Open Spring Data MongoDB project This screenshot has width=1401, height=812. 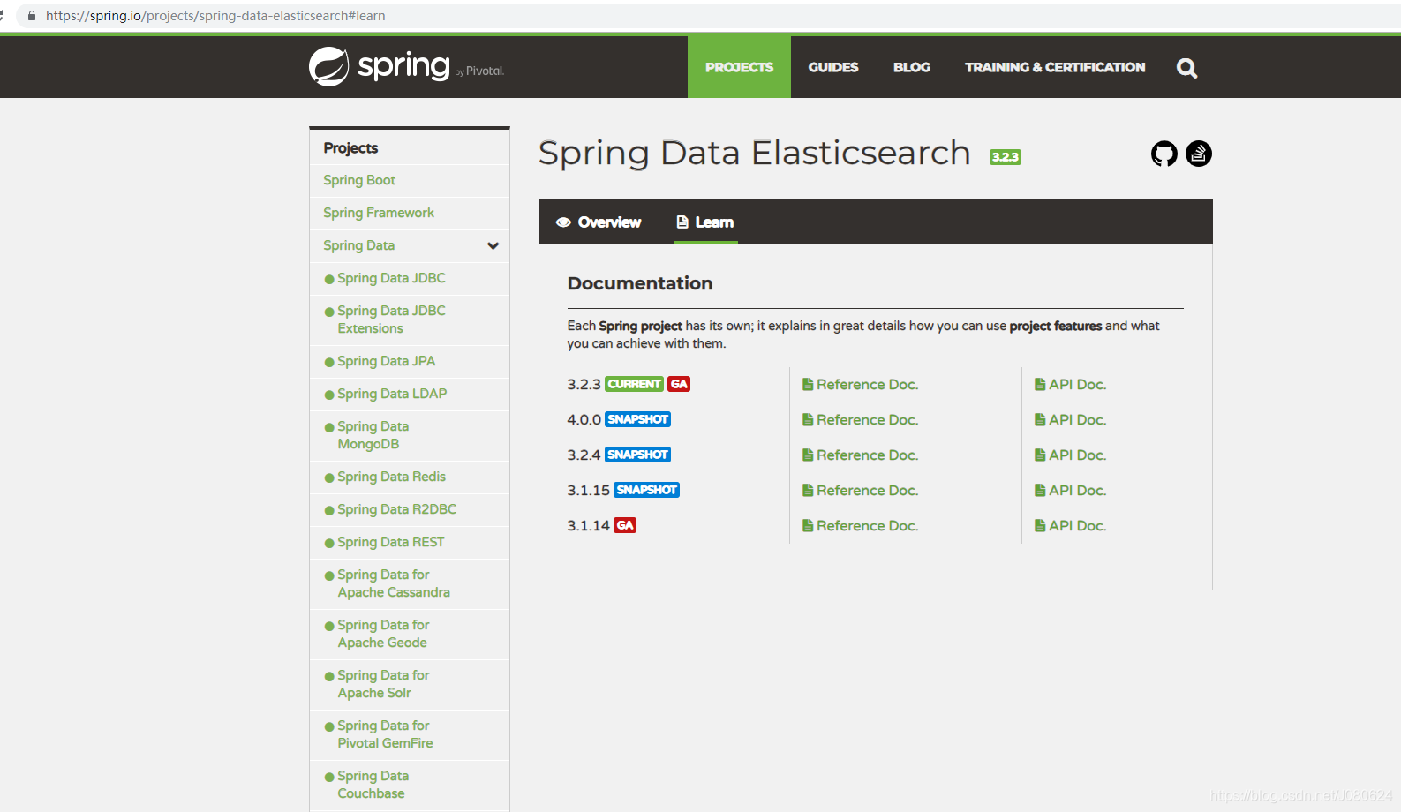[373, 435]
